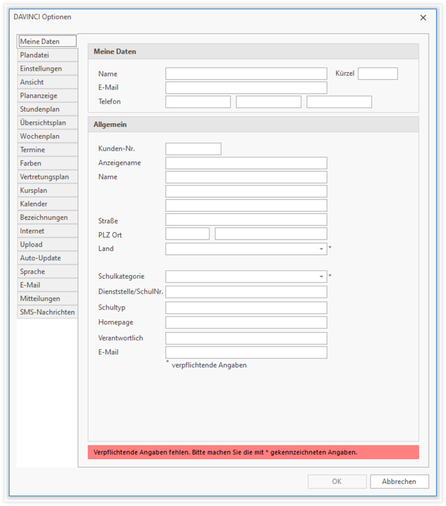
Task: Click the Homepage input field
Action: [x=246, y=322]
